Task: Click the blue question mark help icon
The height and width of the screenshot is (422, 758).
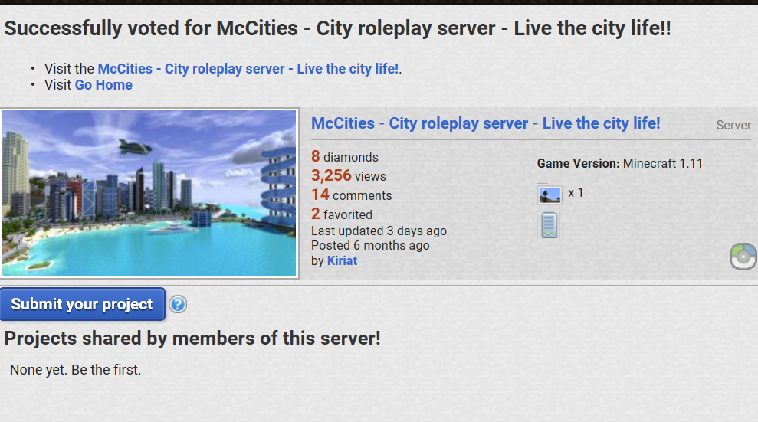Action: (x=178, y=304)
